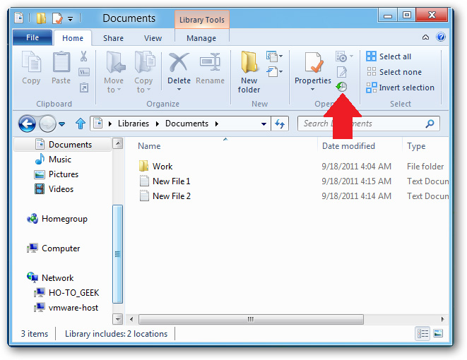
Task: Click navigation pane scroll up arrow
Action: [118, 144]
